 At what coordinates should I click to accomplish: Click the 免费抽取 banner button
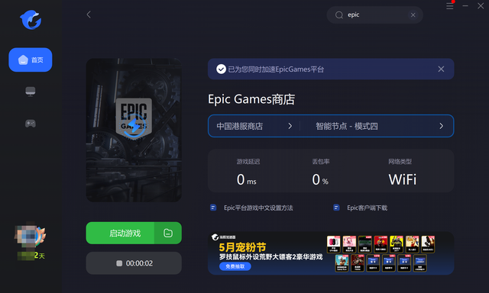tap(235, 266)
